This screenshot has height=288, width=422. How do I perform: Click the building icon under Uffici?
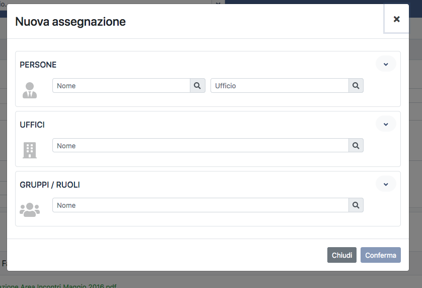tap(30, 150)
